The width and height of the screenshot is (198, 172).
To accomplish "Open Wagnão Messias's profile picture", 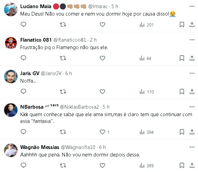I will [11, 150].
